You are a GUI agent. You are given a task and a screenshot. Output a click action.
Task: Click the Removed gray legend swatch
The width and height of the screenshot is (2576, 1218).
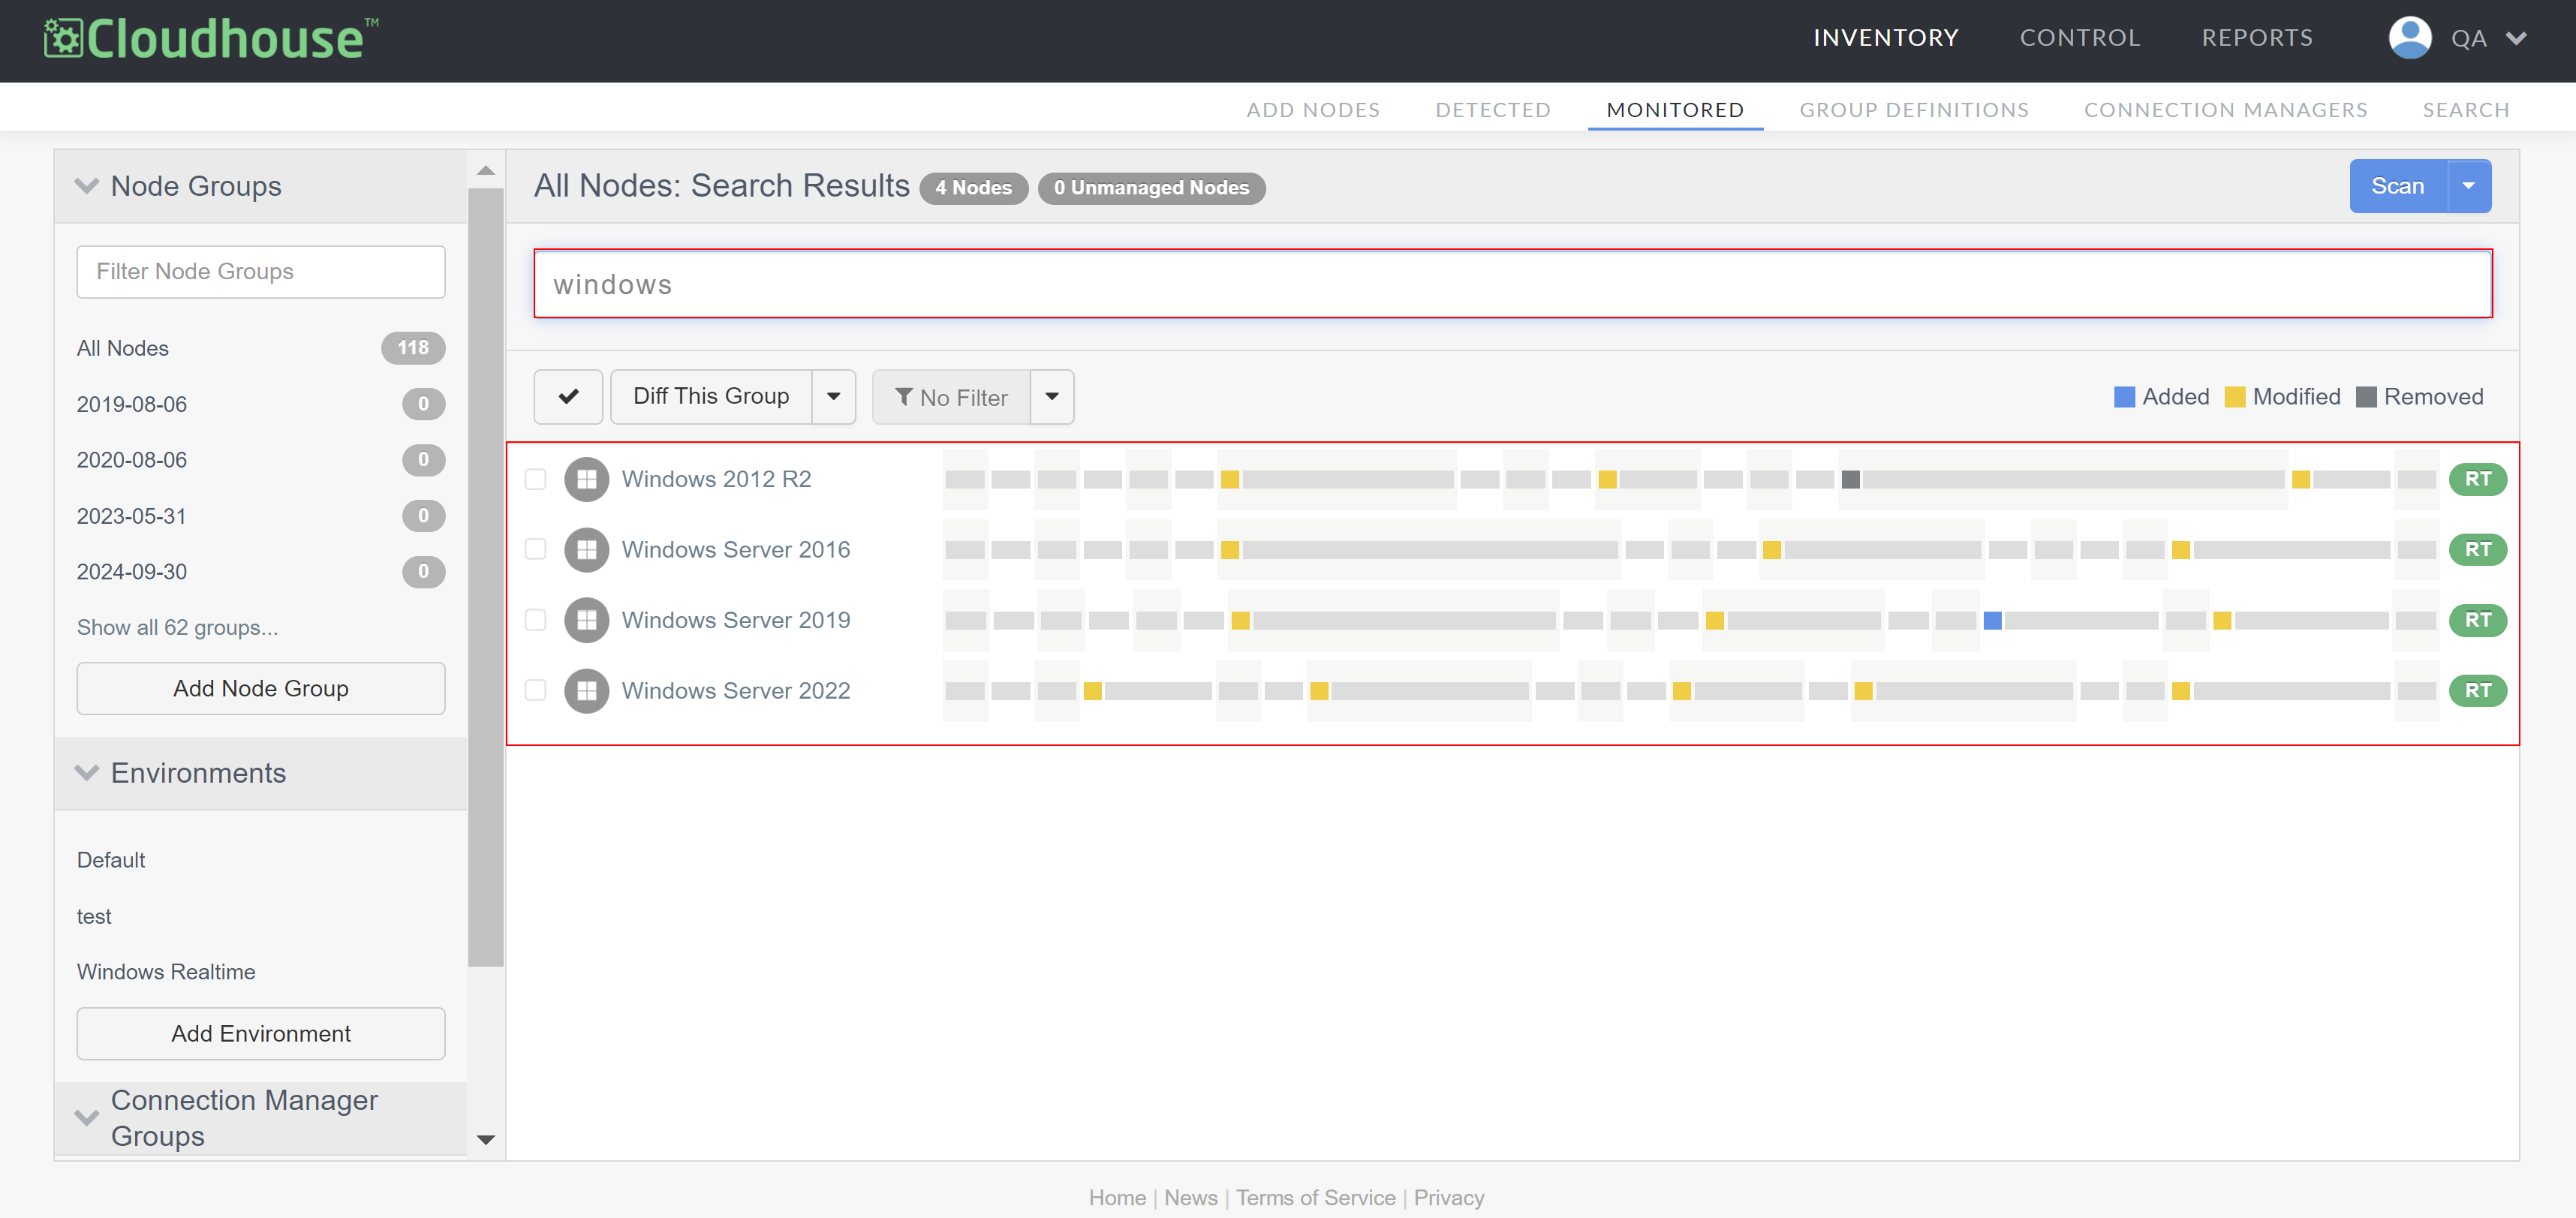tap(2366, 397)
